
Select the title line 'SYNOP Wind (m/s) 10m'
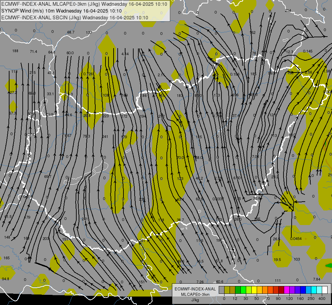28,11
